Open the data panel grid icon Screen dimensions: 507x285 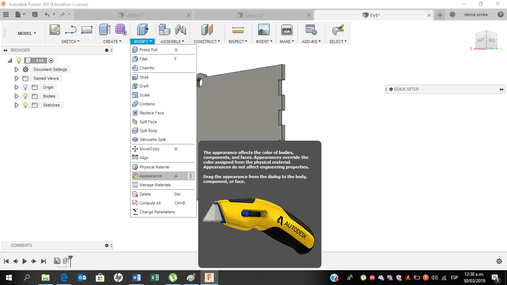pos(6,14)
